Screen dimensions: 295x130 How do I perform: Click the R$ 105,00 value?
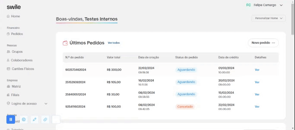(x=114, y=82)
